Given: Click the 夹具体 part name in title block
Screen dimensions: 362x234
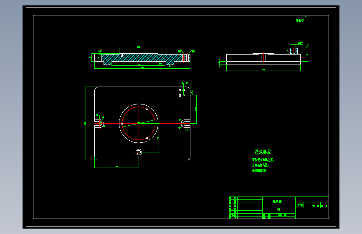Looking at the screenshot, I should tap(277, 201).
